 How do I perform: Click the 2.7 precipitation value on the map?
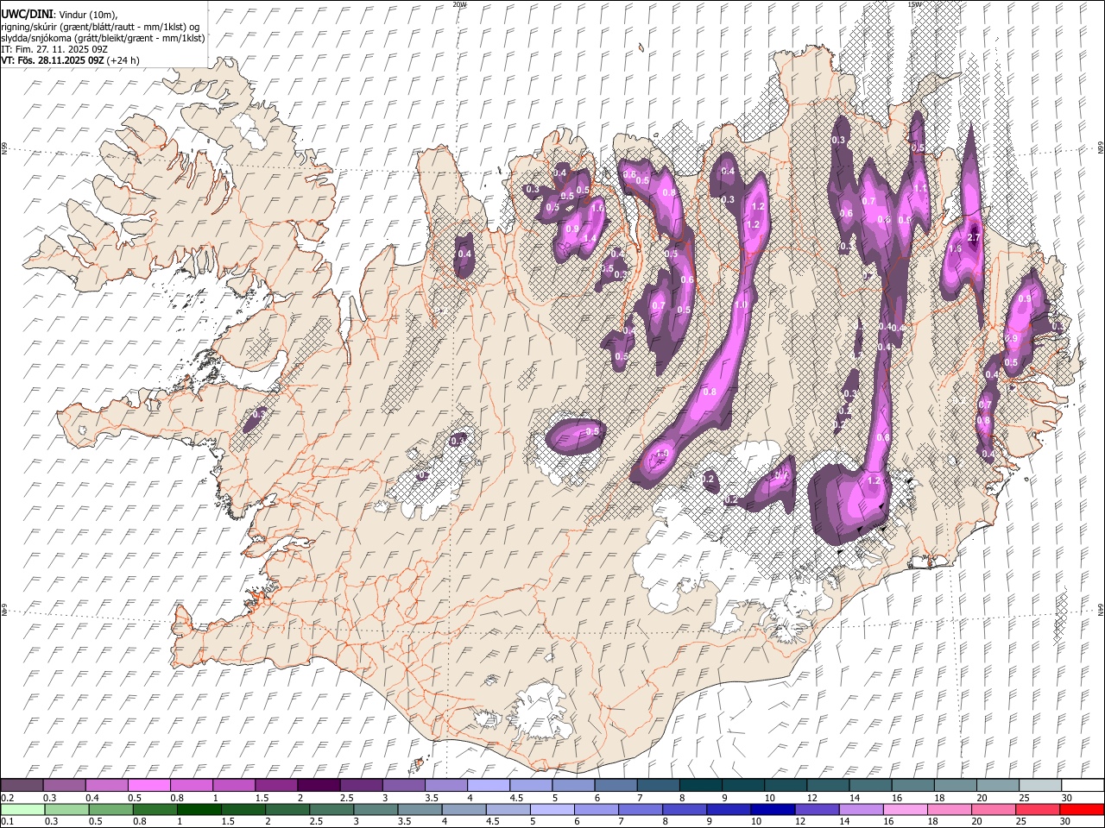pyautogui.click(x=974, y=237)
